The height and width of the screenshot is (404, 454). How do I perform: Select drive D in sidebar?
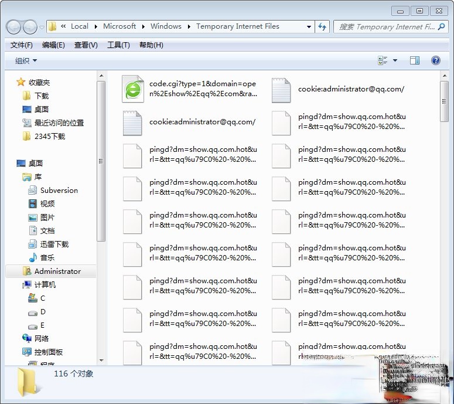pyautogui.click(x=36, y=312)
